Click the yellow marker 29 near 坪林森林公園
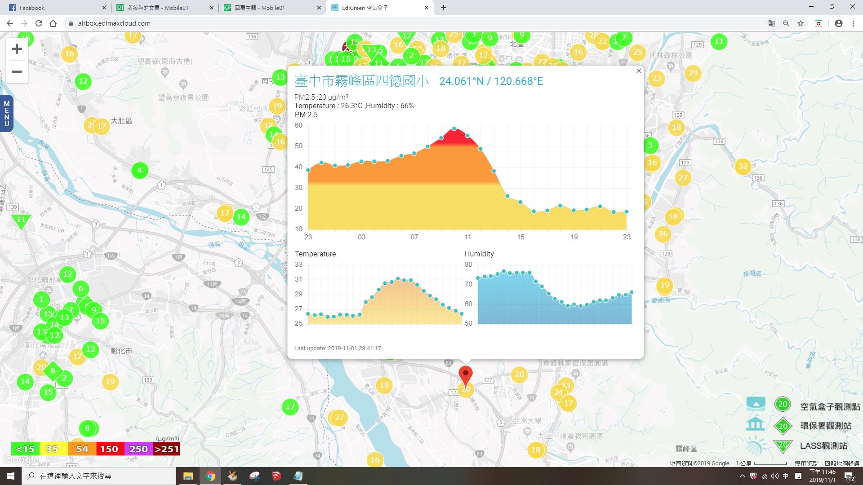The height and width of the screenshot is (485, 863). point(693,73)
